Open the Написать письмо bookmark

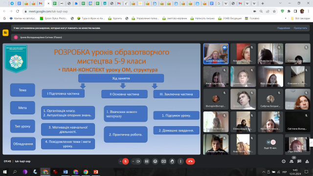(x=202, y=19)
